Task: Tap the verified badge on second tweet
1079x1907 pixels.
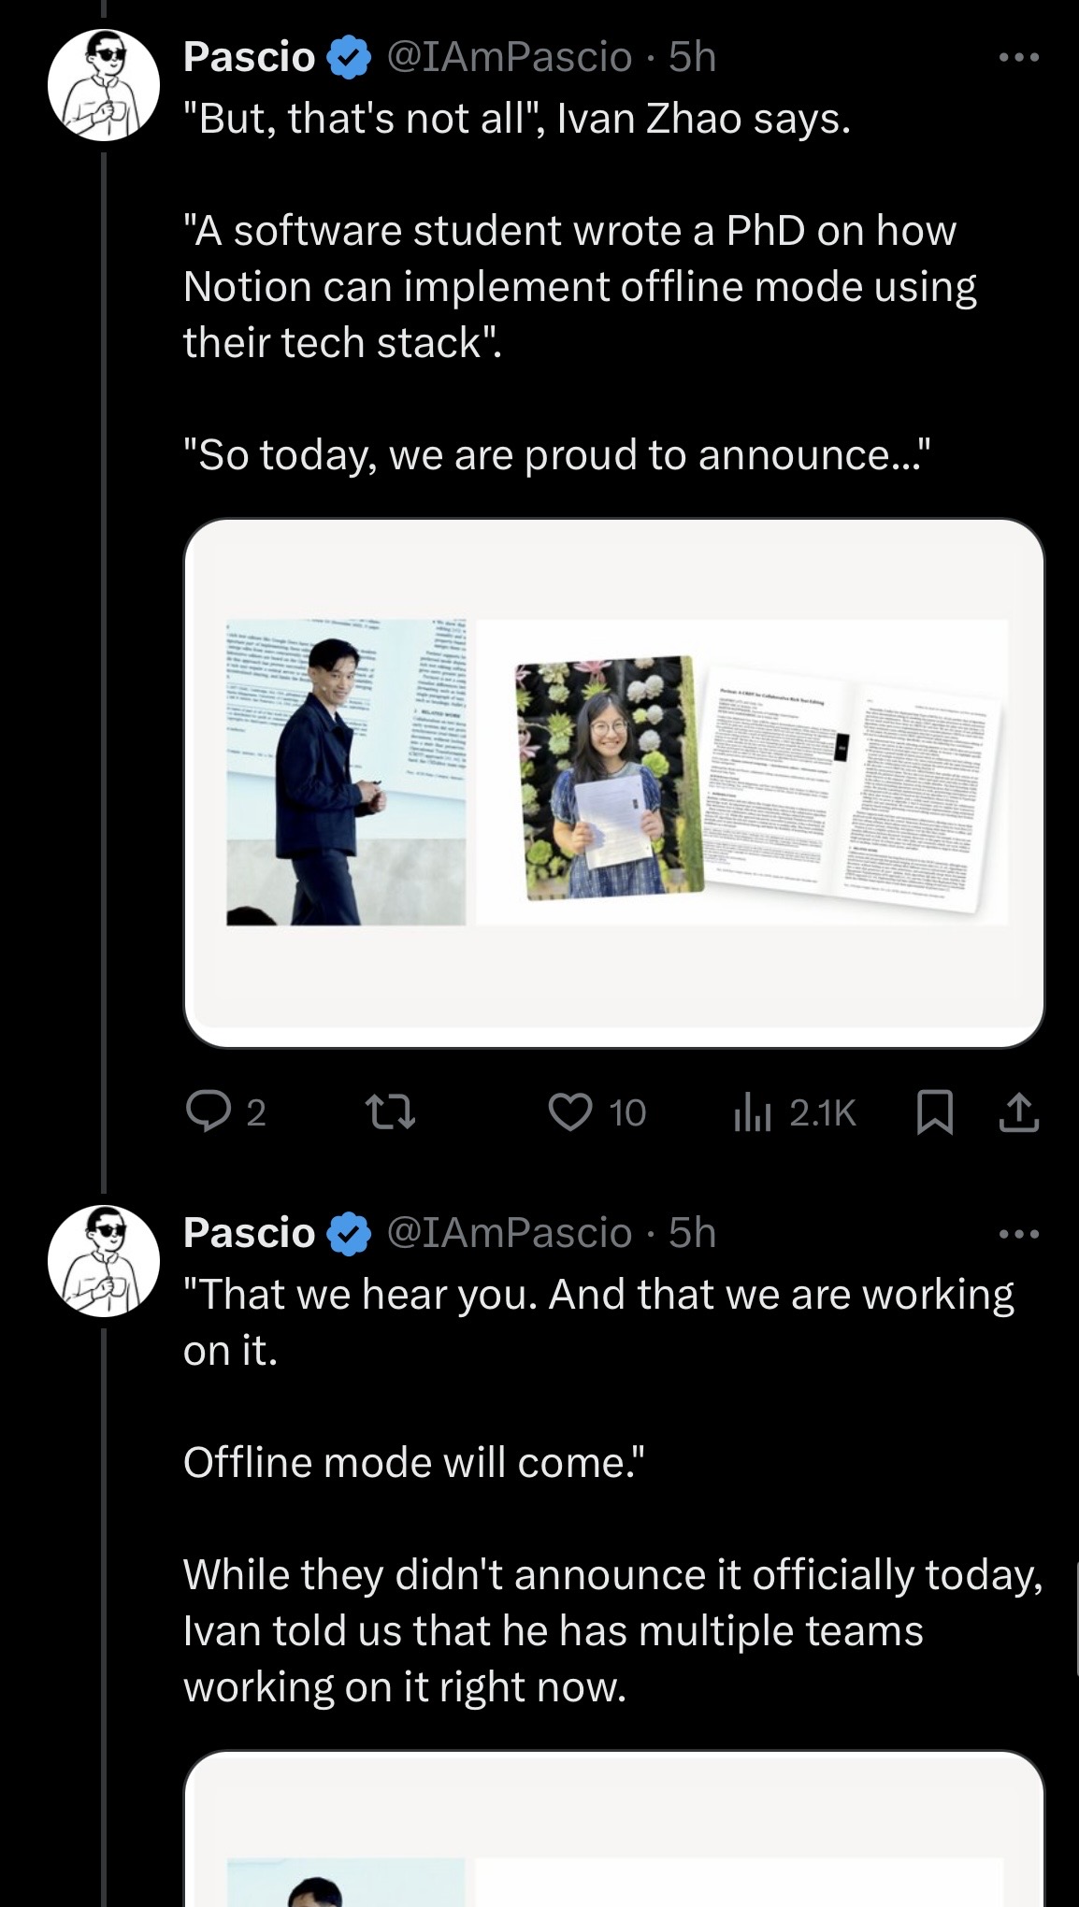Action: tap(348, 1234)
